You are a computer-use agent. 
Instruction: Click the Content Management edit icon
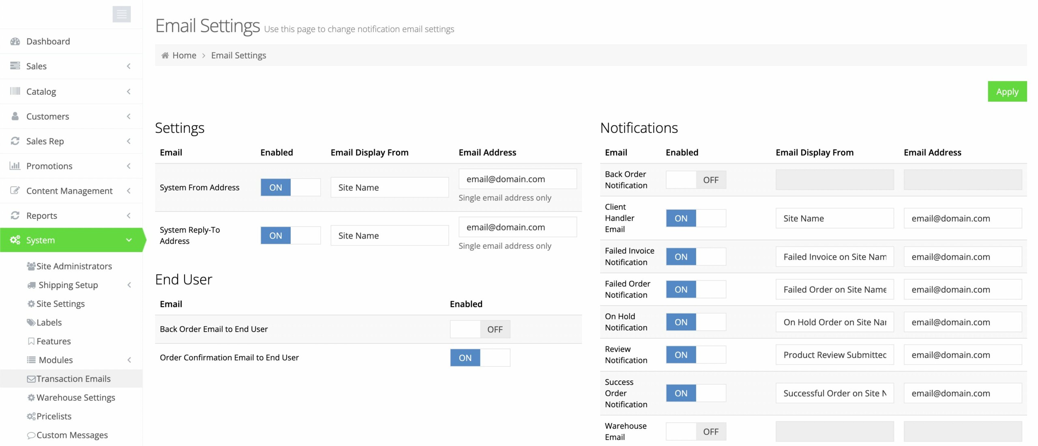(15, 190)
